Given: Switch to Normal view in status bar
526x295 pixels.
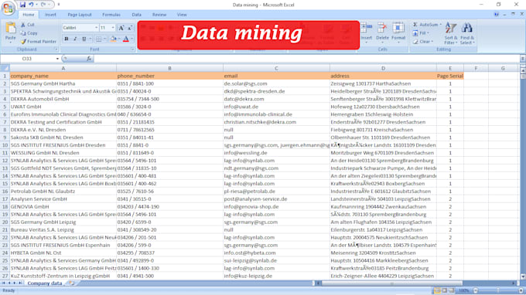Looking at the screenshot, I should tap(437, 290).
